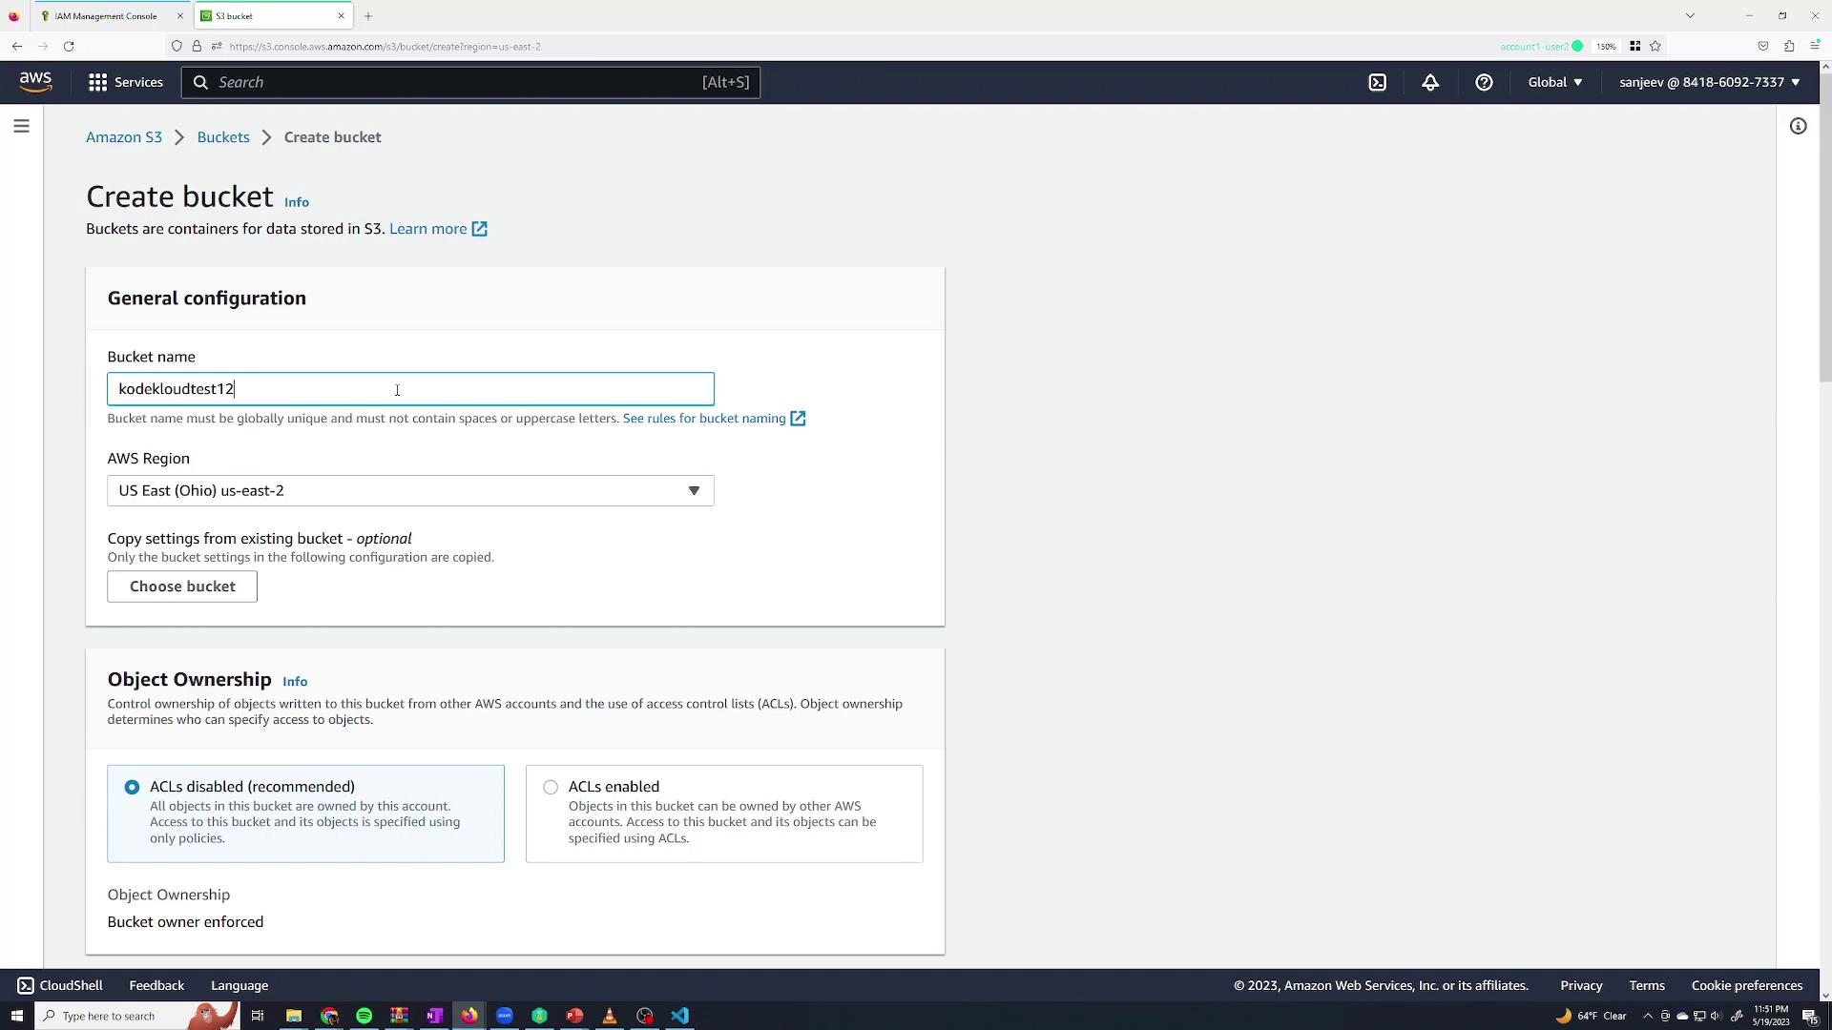Open the help question mark menu

point(1483,82)
